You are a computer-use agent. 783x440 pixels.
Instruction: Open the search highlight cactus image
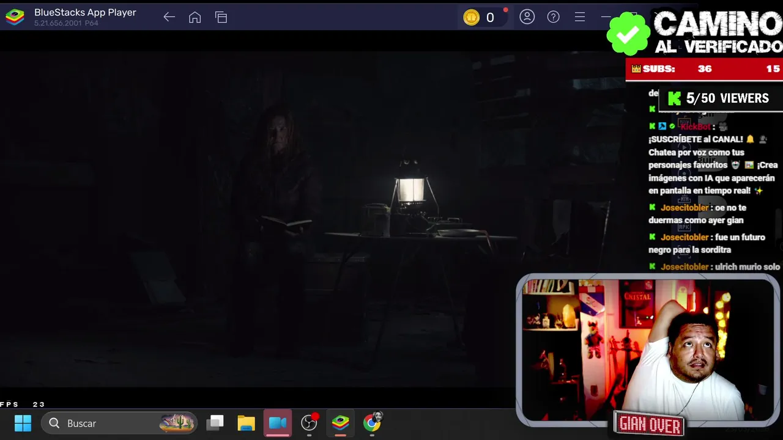click(x=177, y=423)
